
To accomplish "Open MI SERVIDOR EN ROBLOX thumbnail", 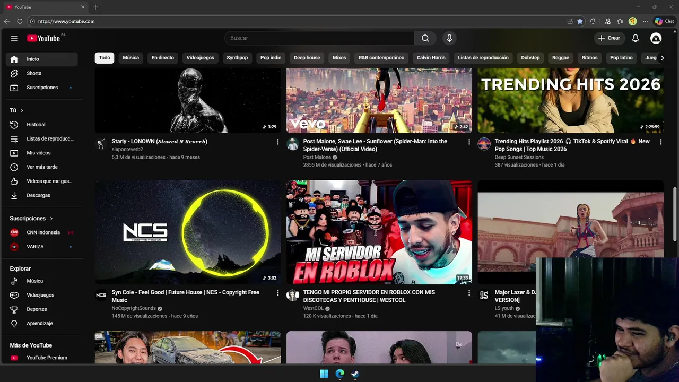I will [379, 232].
